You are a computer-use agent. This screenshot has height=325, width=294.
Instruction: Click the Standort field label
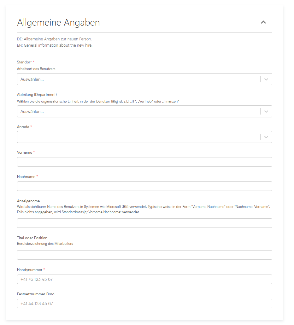point(24,62)
